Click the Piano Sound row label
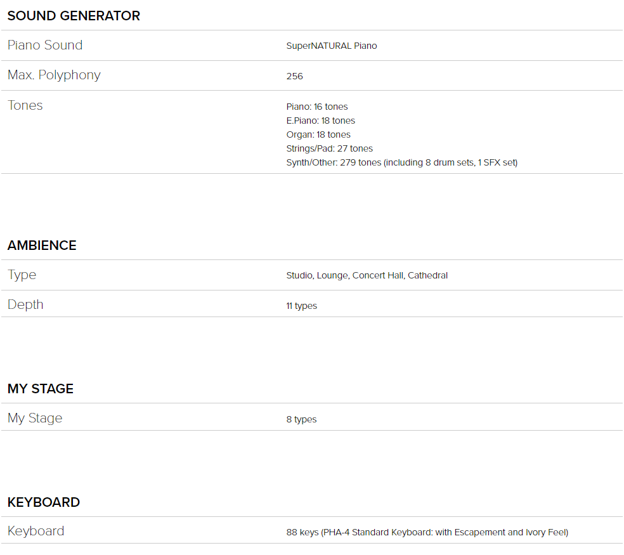624x555 pixels. [x=45, y=45]
